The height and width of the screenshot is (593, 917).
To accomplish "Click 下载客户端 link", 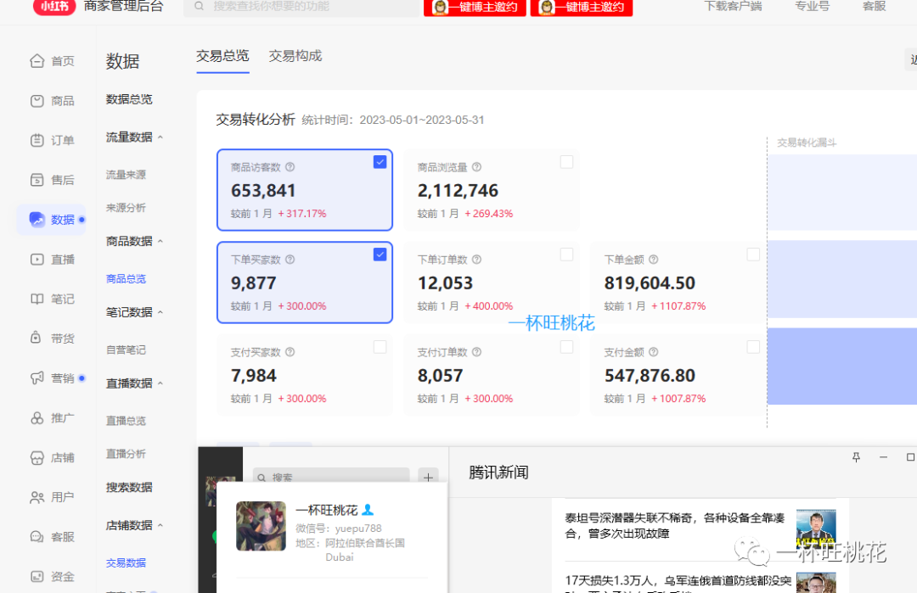I will coord(733,6).
